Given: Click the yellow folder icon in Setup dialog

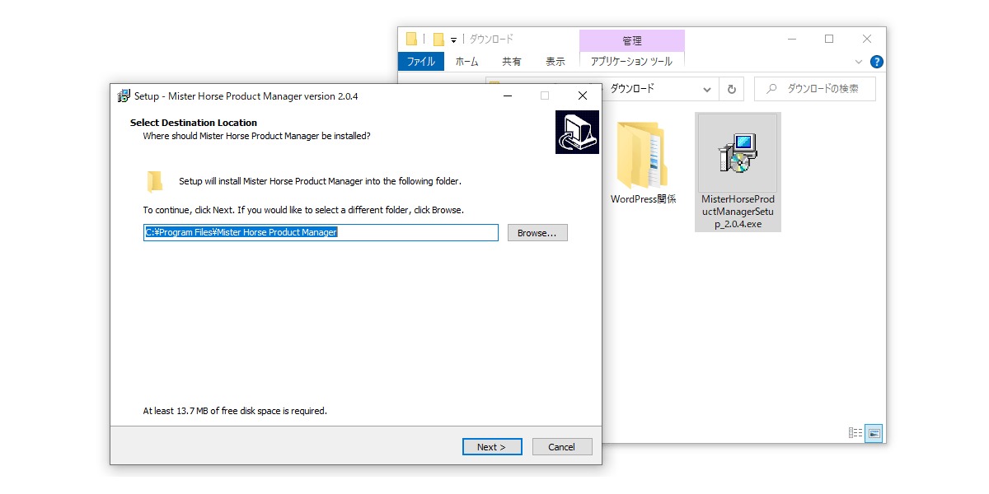Looking at the screenshot, I should coord(155,181).
